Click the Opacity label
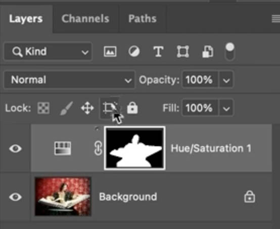 coord(159,80)
